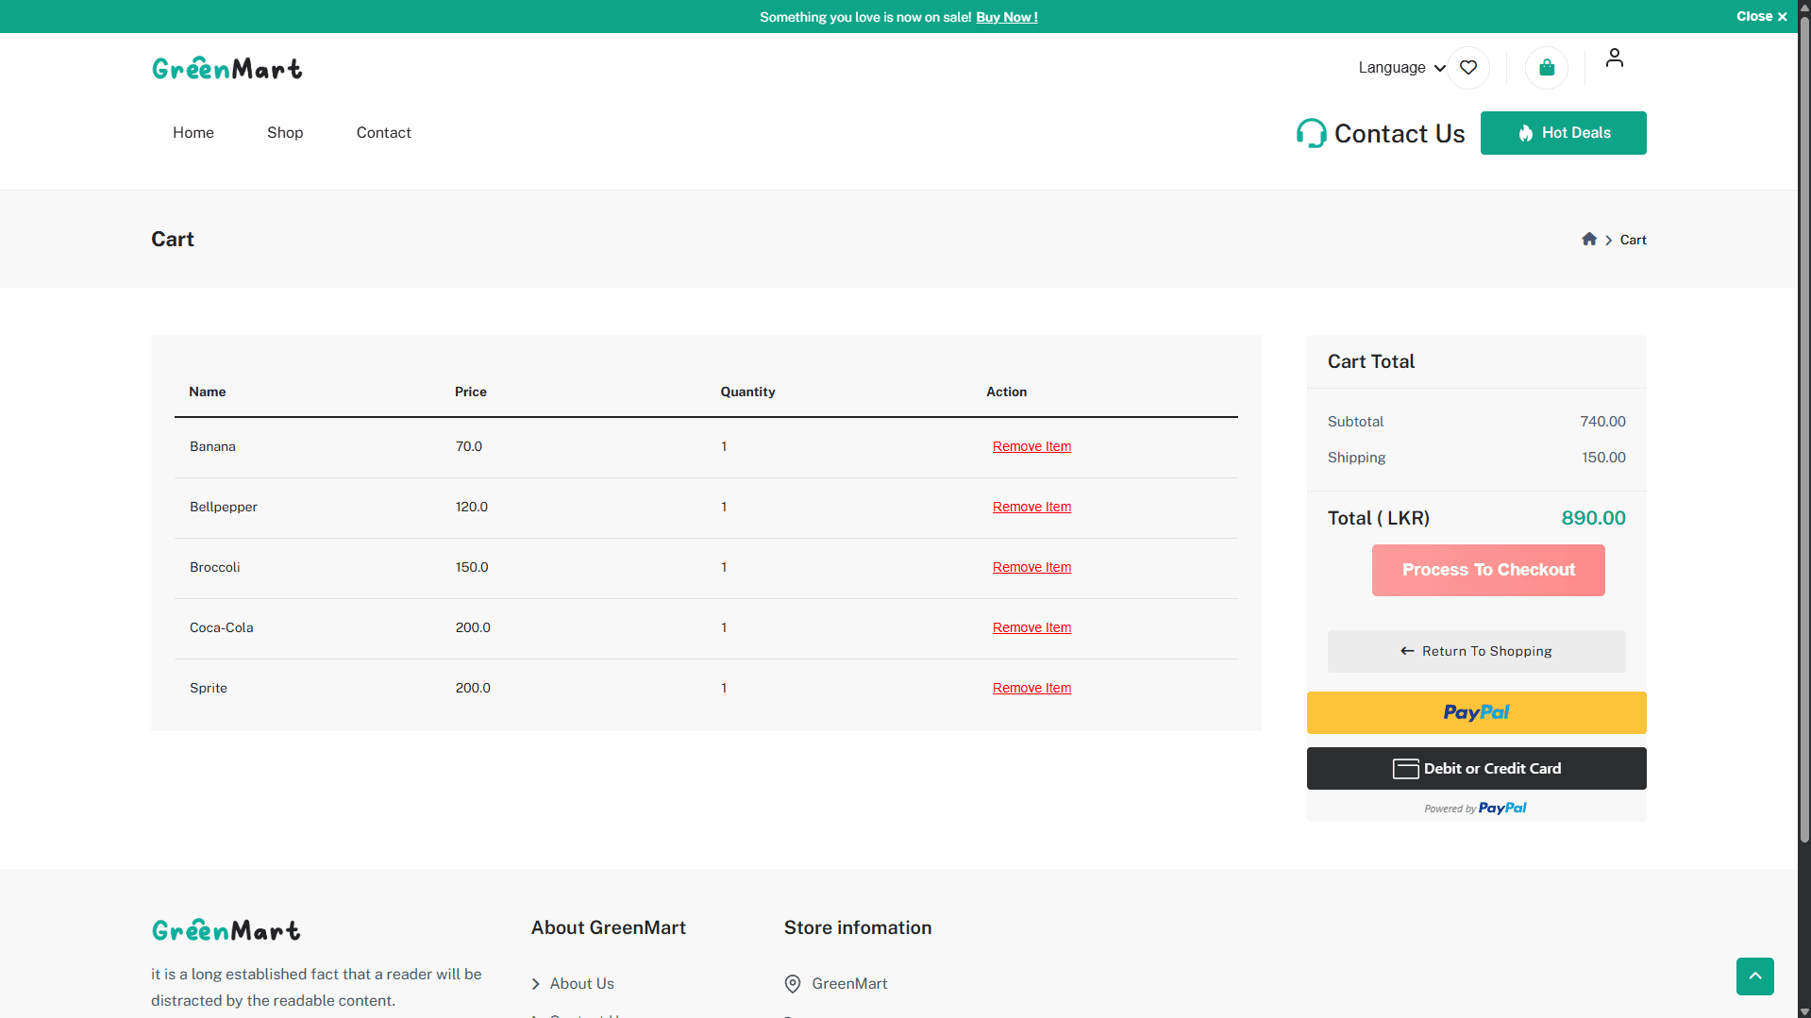Open the Shop menu
Screen dimensions: 1811x1018
pos(284,132)
